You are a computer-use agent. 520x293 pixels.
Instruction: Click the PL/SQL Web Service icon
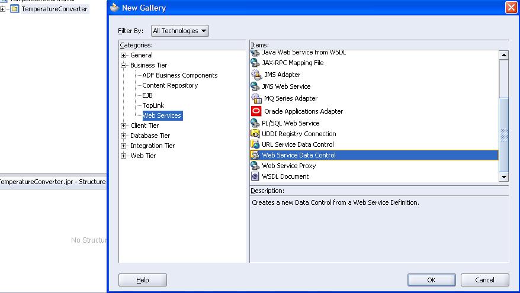pyautogui.click(x=255, y=123)
